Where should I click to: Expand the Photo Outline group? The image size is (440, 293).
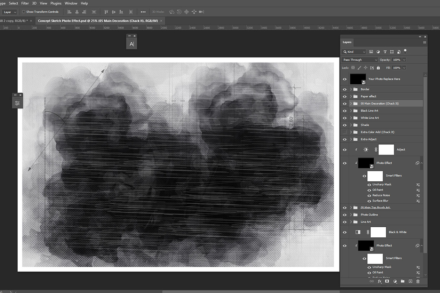pyautogui.click(x=351, y=215)
